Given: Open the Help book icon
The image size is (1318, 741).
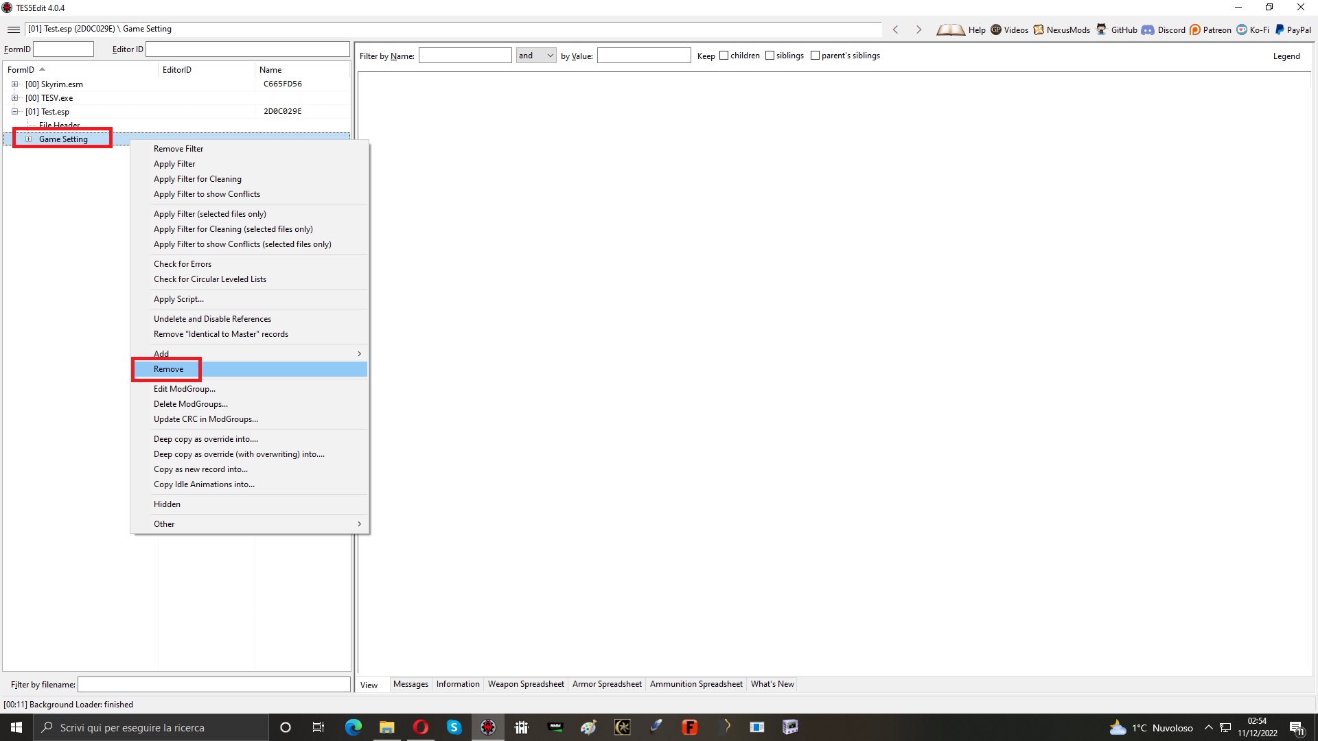Looking at the screenshot, I should pyautogui.click(x=951, y=30).
